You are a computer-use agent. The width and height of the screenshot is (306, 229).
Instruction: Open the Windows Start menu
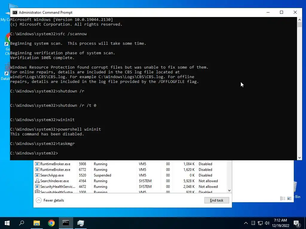[x=7, y=223]
